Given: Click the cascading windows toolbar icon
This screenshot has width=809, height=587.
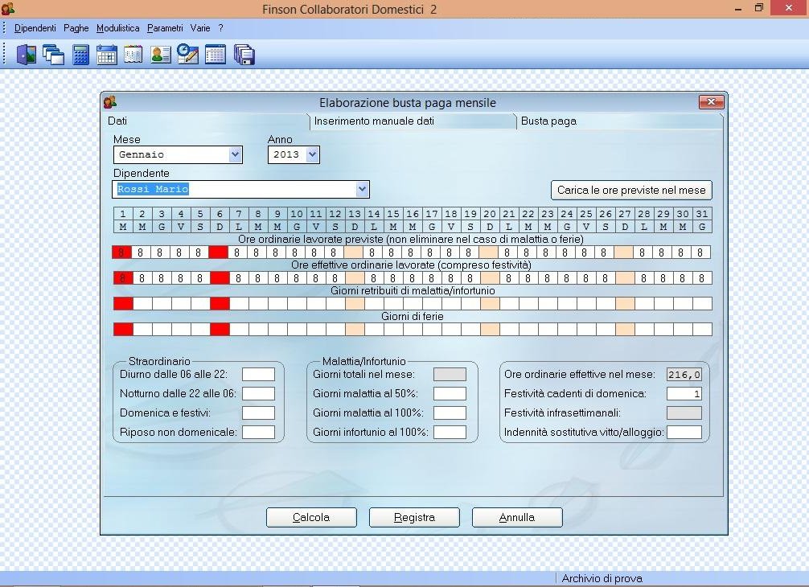Looking at the screenshot, I should [54, 55].
